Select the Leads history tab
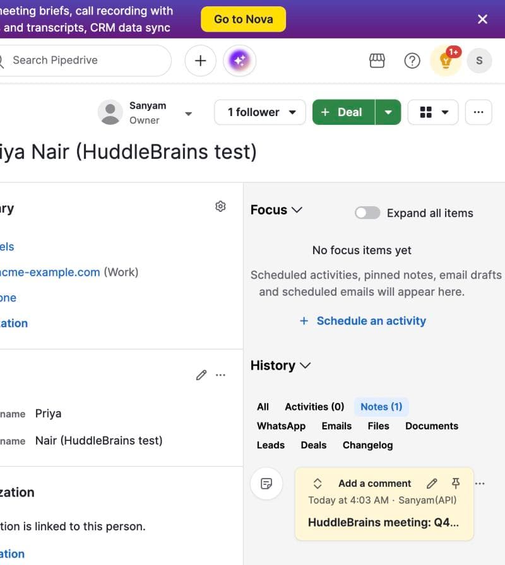 [271, 445]
